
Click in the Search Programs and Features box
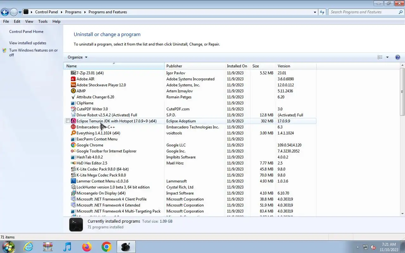tap(363, 12)
